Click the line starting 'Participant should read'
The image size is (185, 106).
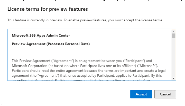pyautogui.click(x=89, y=71)
